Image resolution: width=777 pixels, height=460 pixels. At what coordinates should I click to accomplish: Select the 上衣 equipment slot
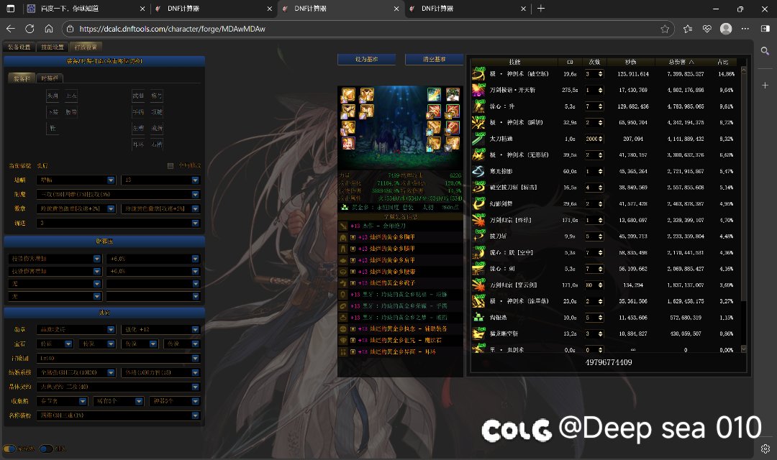(x=71, y=96)
